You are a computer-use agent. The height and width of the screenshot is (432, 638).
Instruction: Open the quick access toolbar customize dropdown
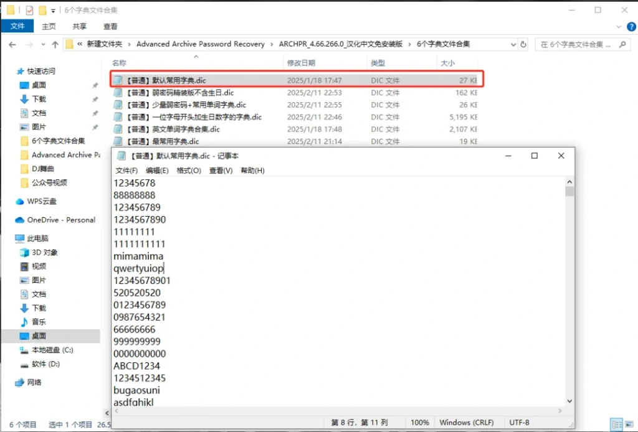[53, 10]
